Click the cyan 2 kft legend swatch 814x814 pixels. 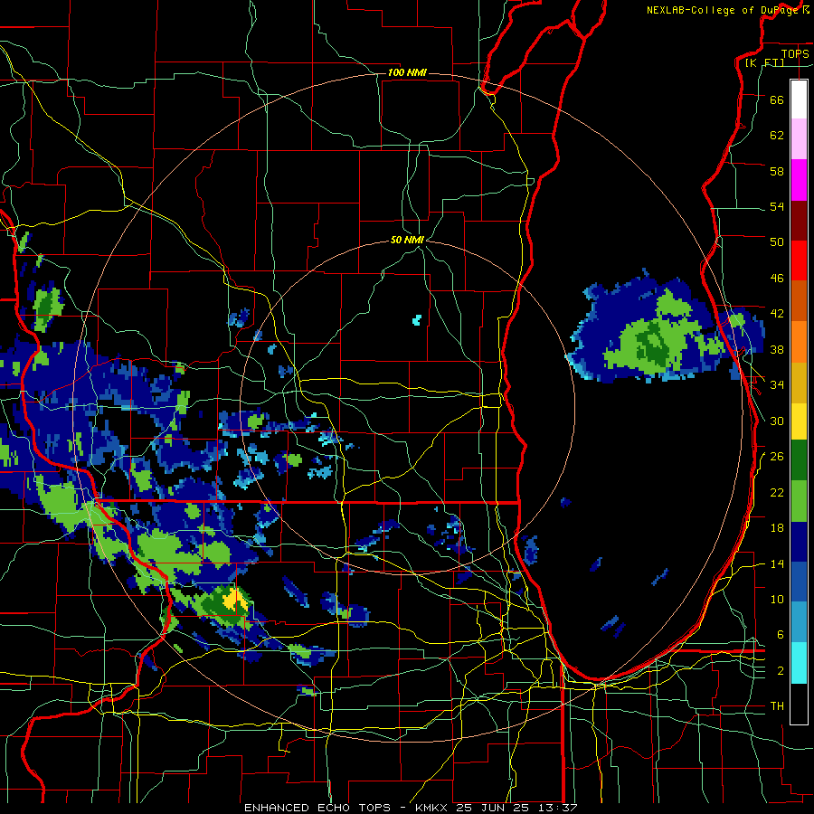click(x=799, y=663)
